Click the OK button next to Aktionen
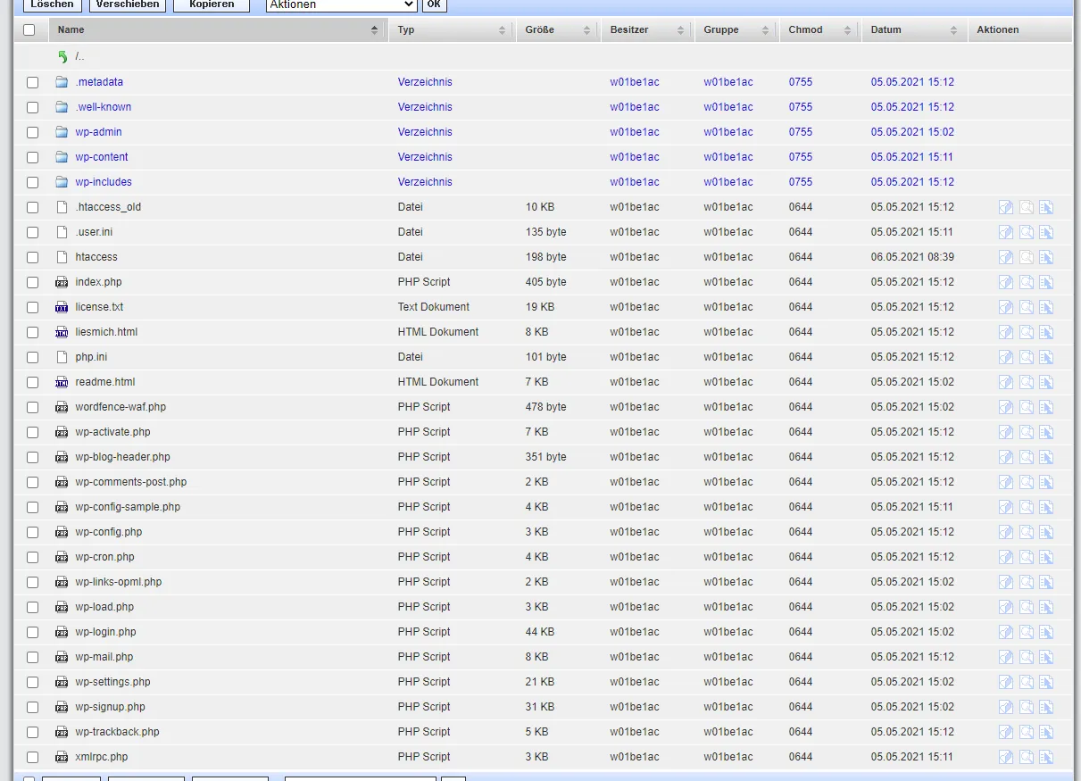The width and height of the screenshot is (1081, 781). tap(434, 4)
